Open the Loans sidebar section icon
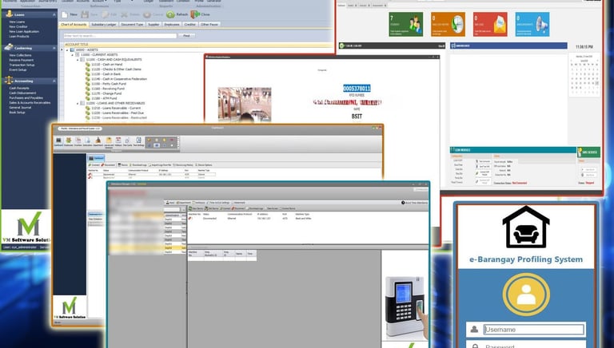The height and width of the screenshot is (348, 614). (9, 14)
